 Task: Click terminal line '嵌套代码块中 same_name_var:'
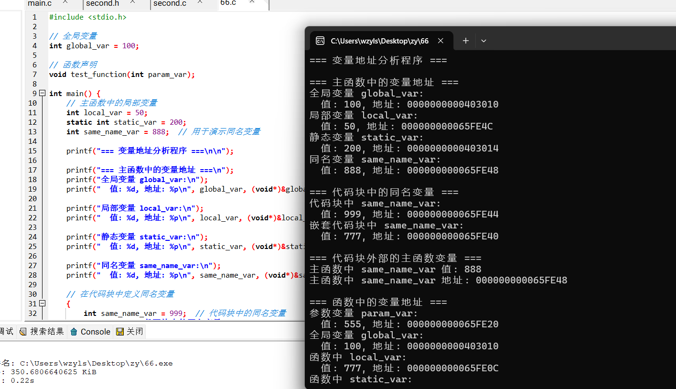(x=387, y=226)
